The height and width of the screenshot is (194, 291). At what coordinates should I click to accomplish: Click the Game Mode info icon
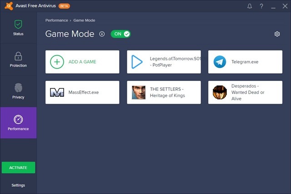click(102, 34)
